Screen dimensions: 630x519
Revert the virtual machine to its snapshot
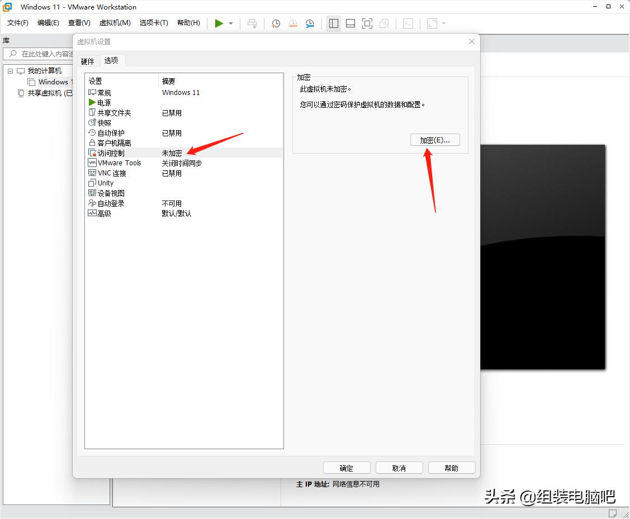(x=292, y=23)
